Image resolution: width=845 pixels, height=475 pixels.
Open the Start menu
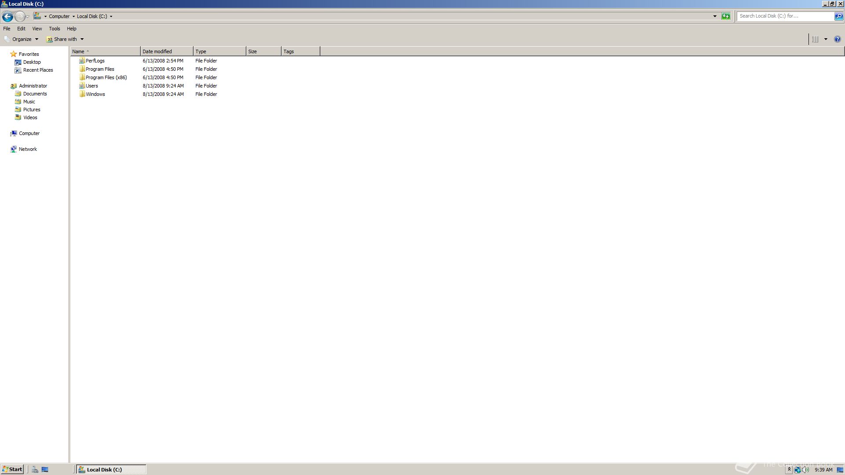click(x=12, y=469)
